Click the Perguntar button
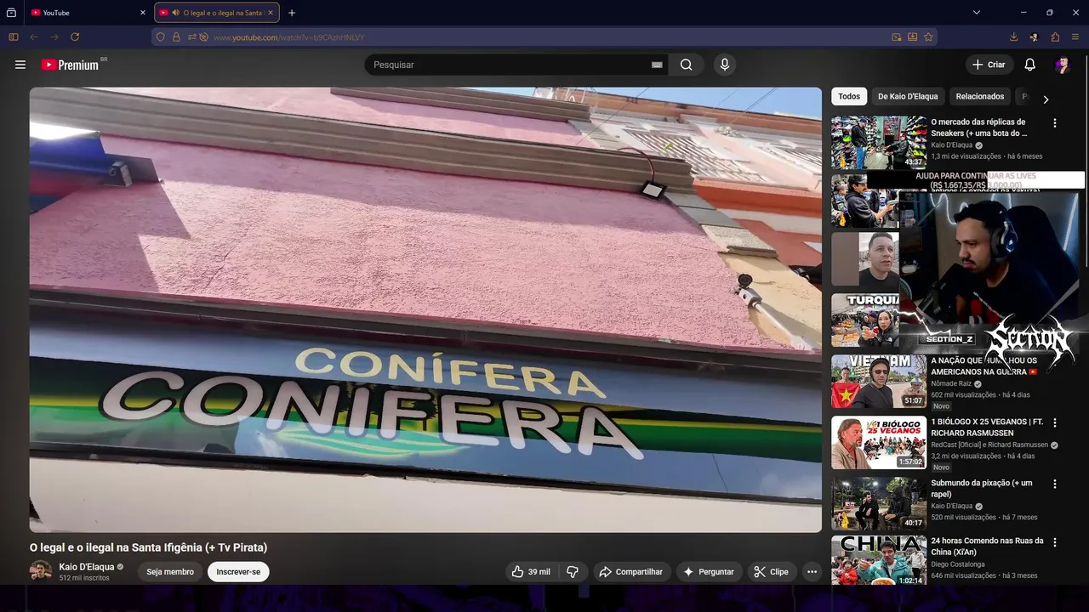 (x=709, y=572)
